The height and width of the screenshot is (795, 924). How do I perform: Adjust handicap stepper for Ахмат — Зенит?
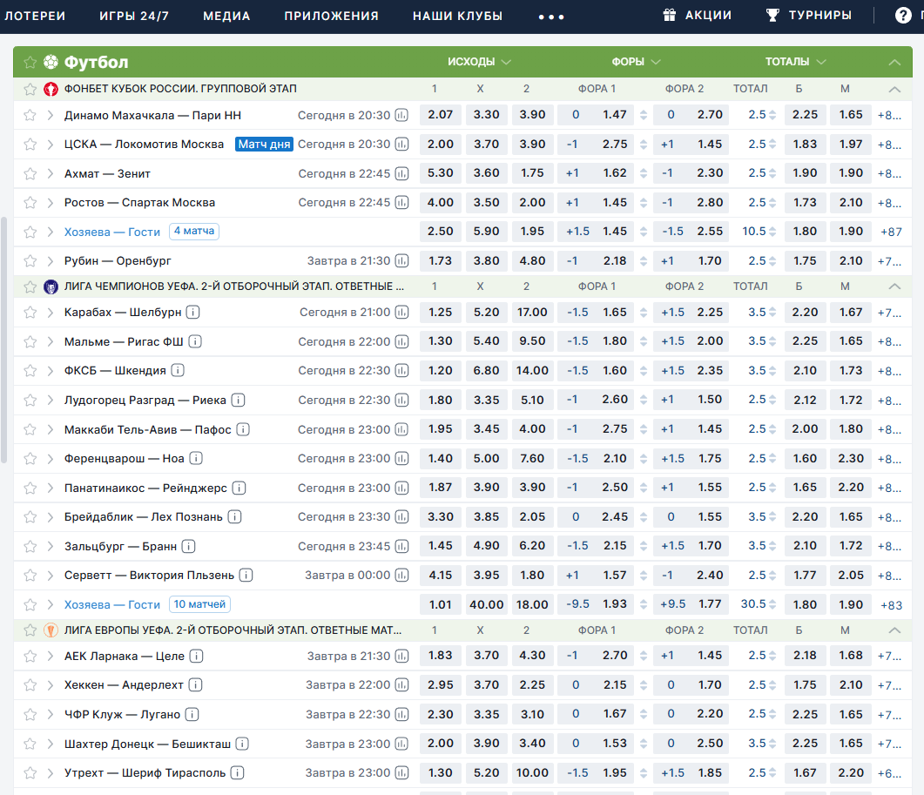click(x=644, y=174)
